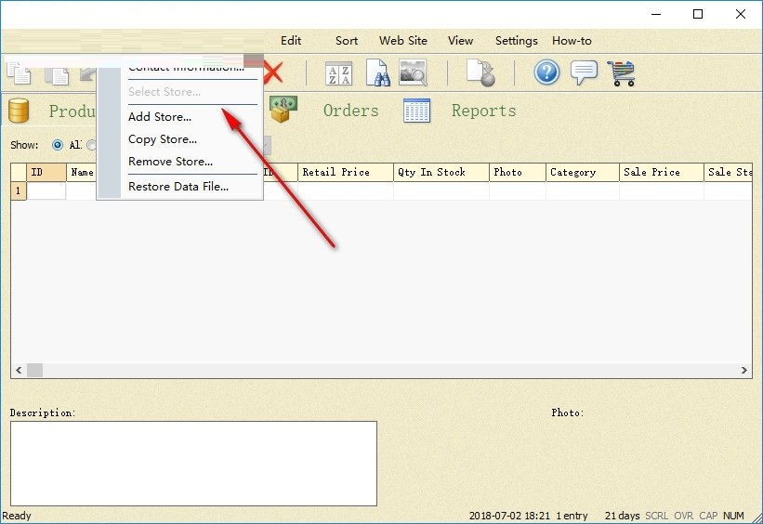Click the speech bubble feedback icon
Image resolution: width=763 pixels, height=524 pixels.
click(584, 73)
